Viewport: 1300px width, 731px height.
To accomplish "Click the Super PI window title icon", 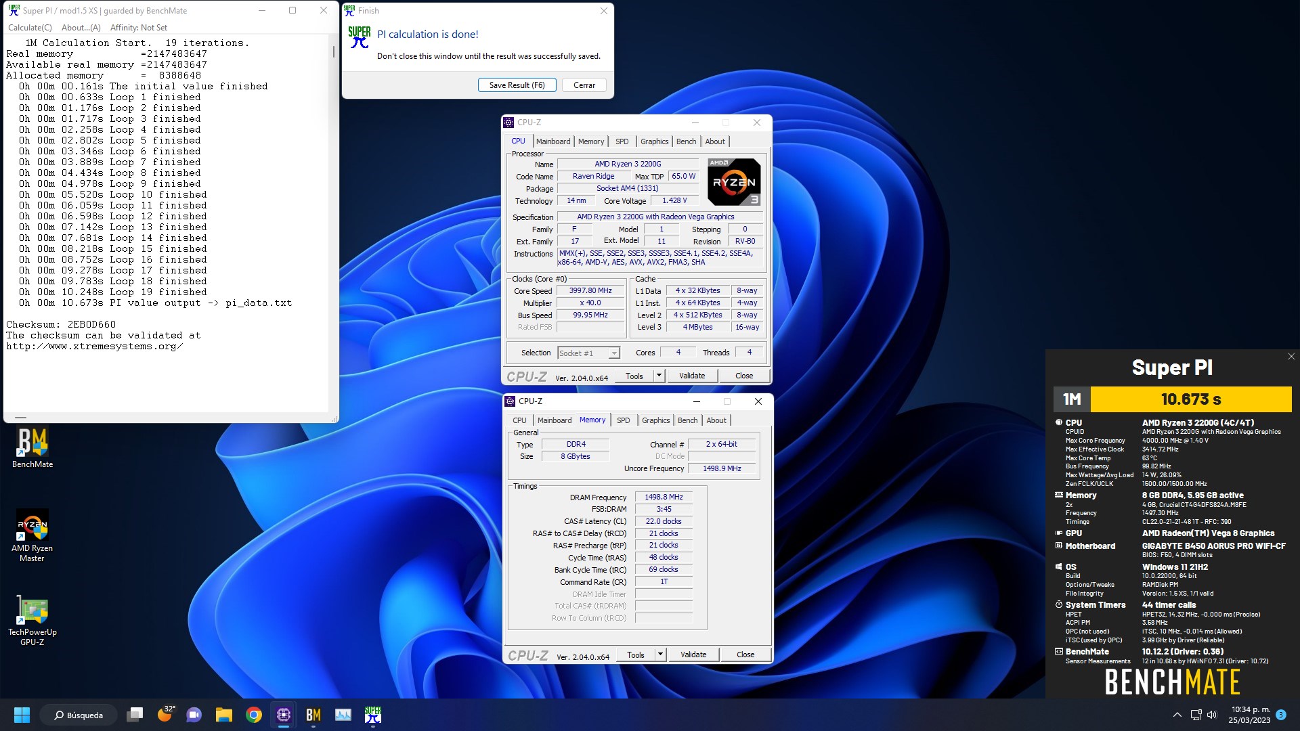I will tap(14, 10).
